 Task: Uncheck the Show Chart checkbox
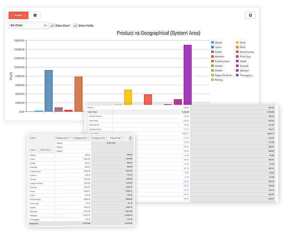click(52, 25)
